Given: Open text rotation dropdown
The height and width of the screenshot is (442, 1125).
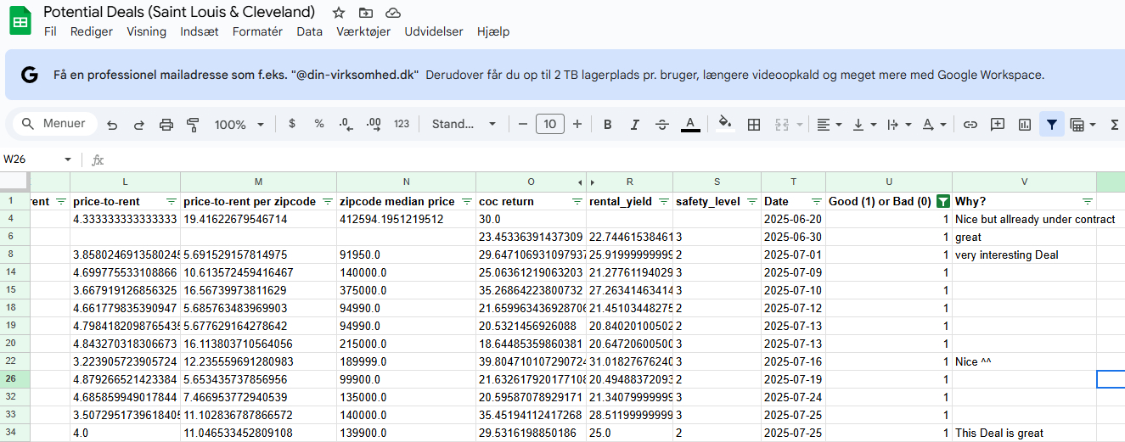Looking at the screenshot, I should click(x=935, y=125).
